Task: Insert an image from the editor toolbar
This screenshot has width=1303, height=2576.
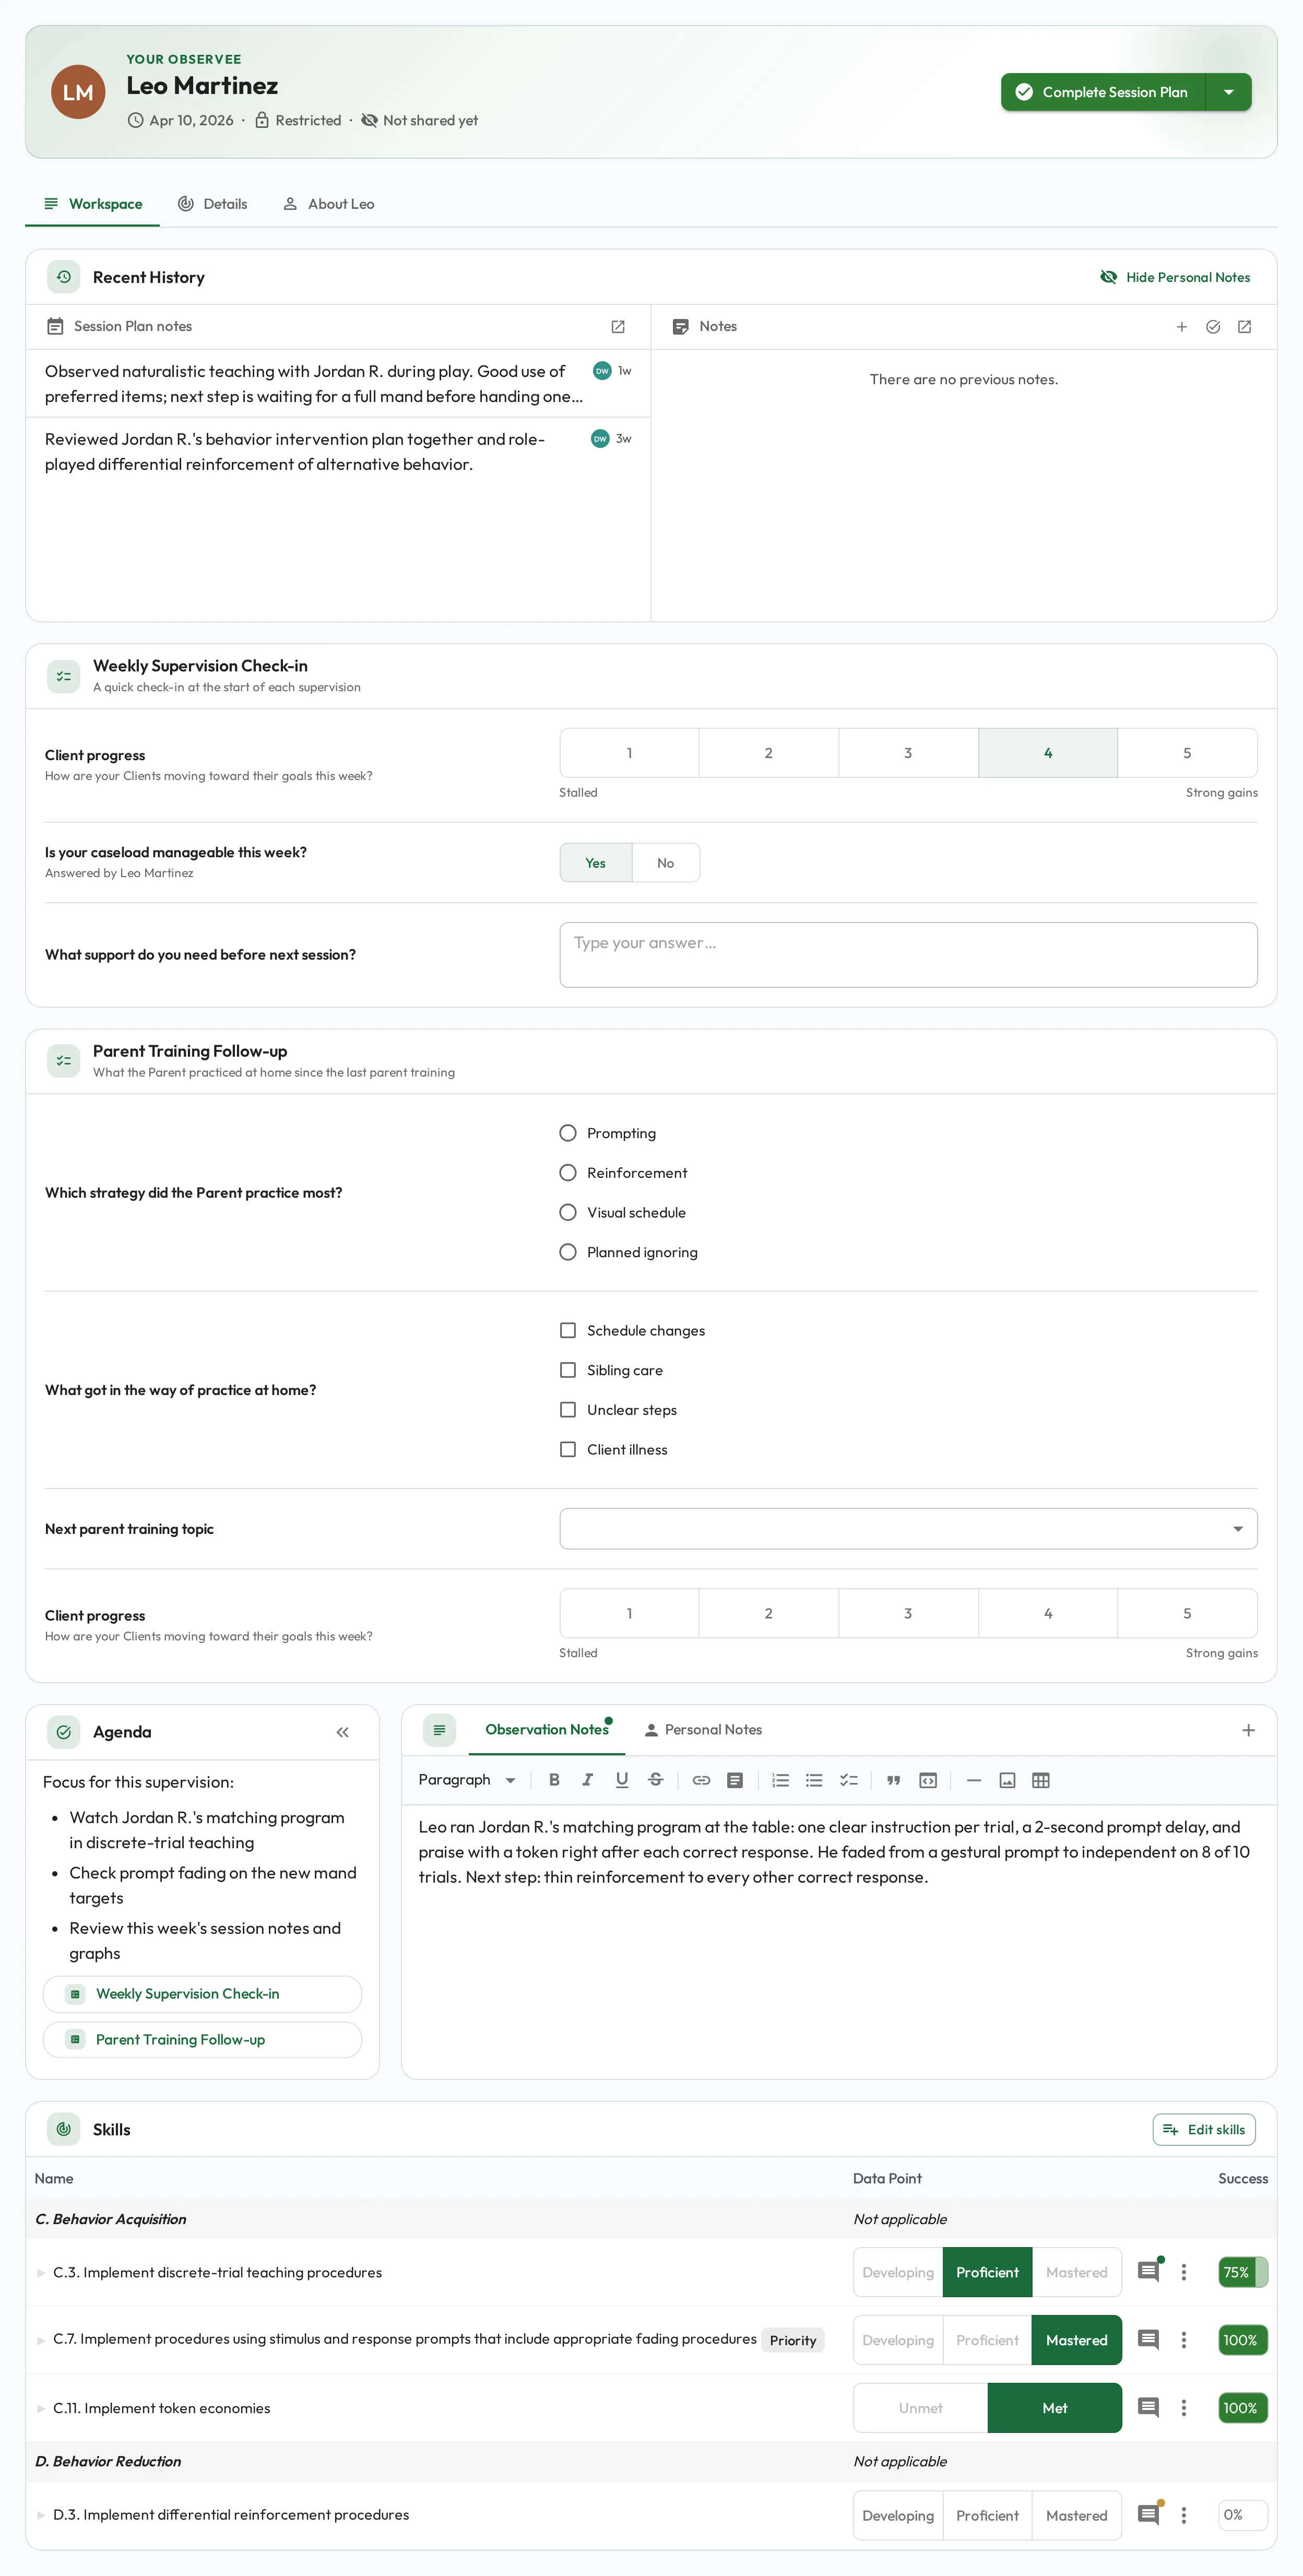Action: [x=1008, y=1780]
